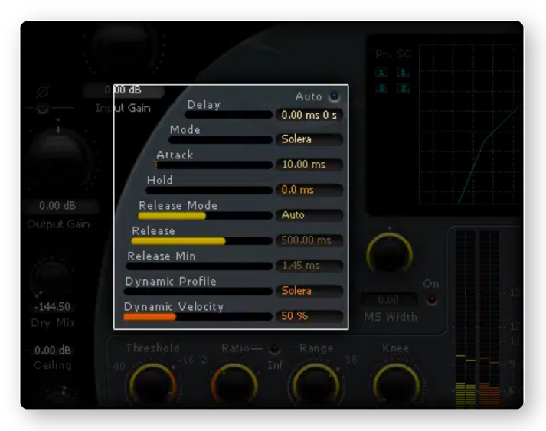Open the Mode value box showing Solera
Screen dimensions: 546x431
[x=309, y=139]
